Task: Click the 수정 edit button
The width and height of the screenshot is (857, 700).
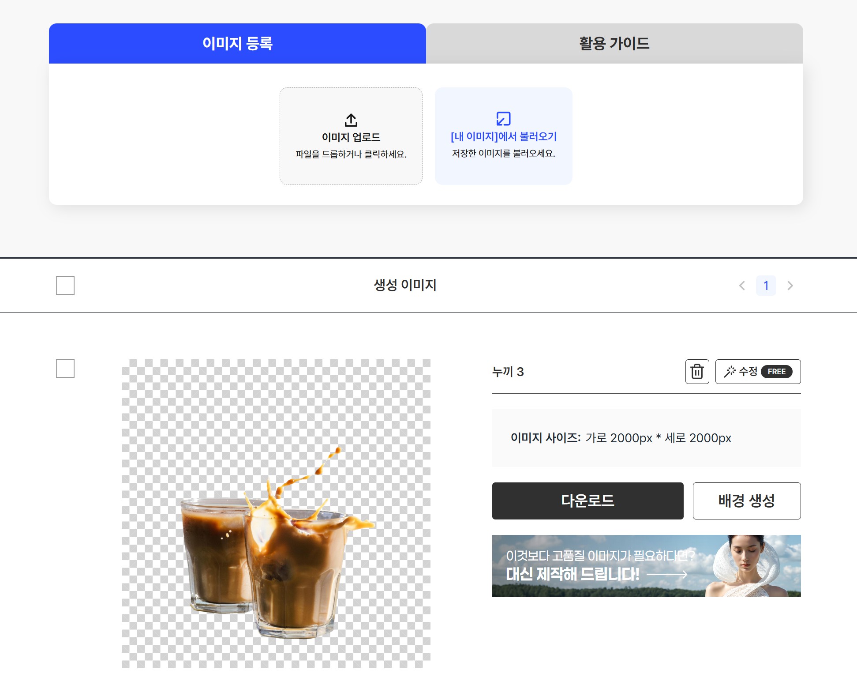Action: point(748,372)
